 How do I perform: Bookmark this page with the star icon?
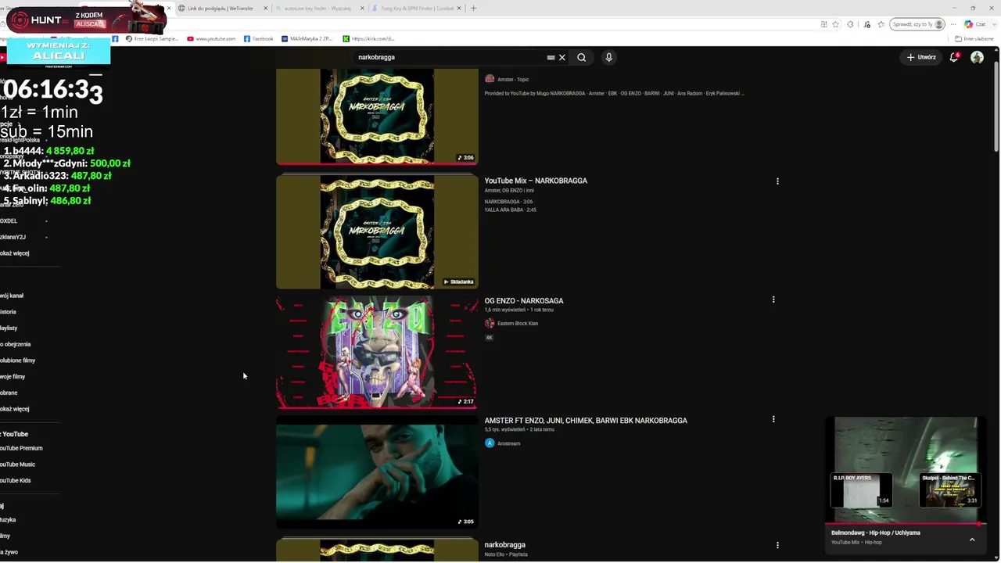coord(835,24)
